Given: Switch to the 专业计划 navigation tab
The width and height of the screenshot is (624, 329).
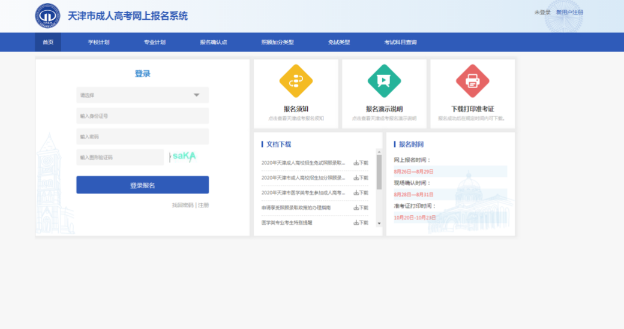Looking at the screenshot, I should click(154, 43).
